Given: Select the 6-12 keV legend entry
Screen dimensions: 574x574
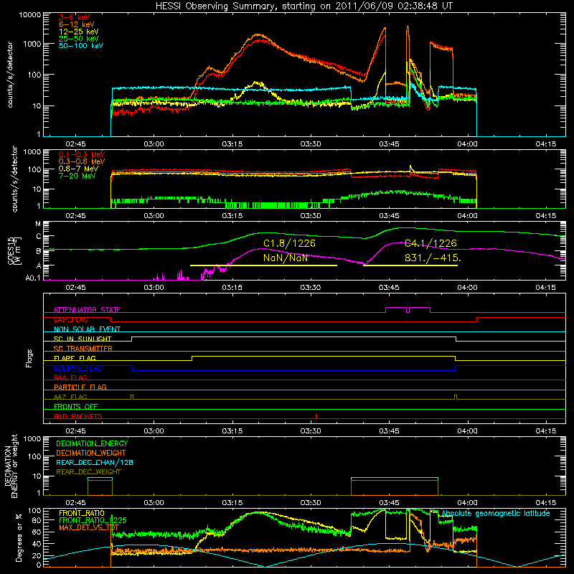Looking at the screenshot, I should (x=77, y=24).
